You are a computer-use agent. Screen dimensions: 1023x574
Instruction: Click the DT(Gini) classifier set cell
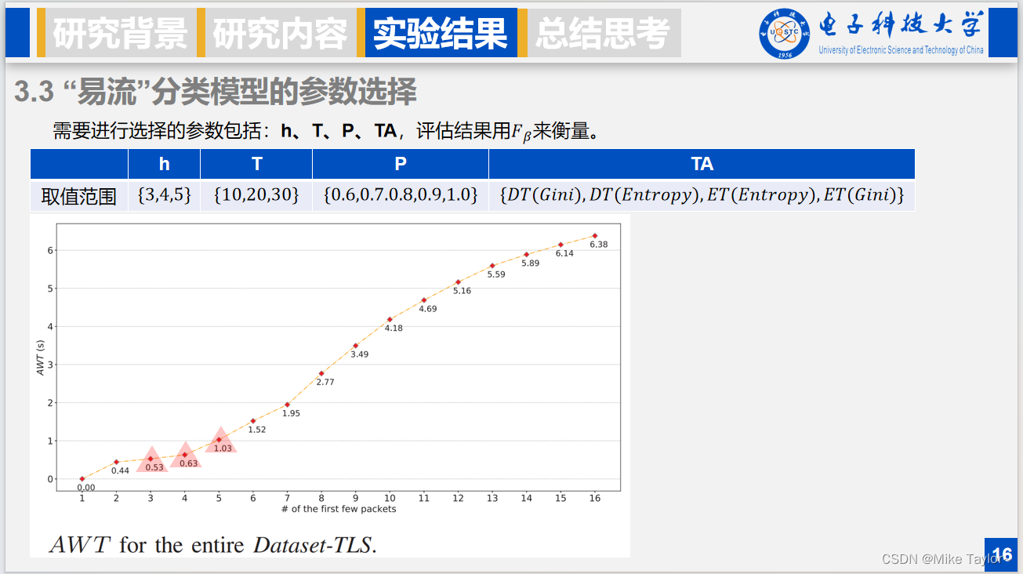coord(702,195)
